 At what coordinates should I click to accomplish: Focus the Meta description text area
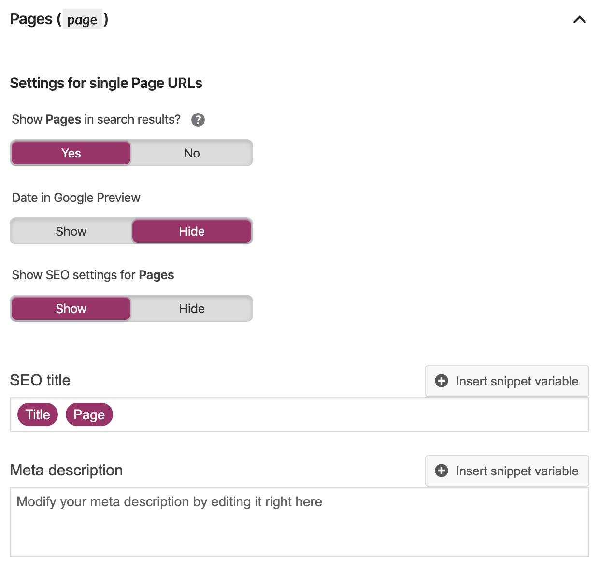(299, 522)
